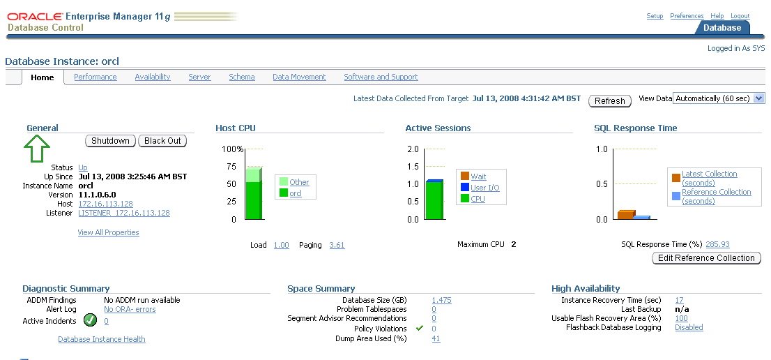Viewport: 771px width, 360px height.
Task: Click Database Size value 1.475
Action: (x=441, y=300)
